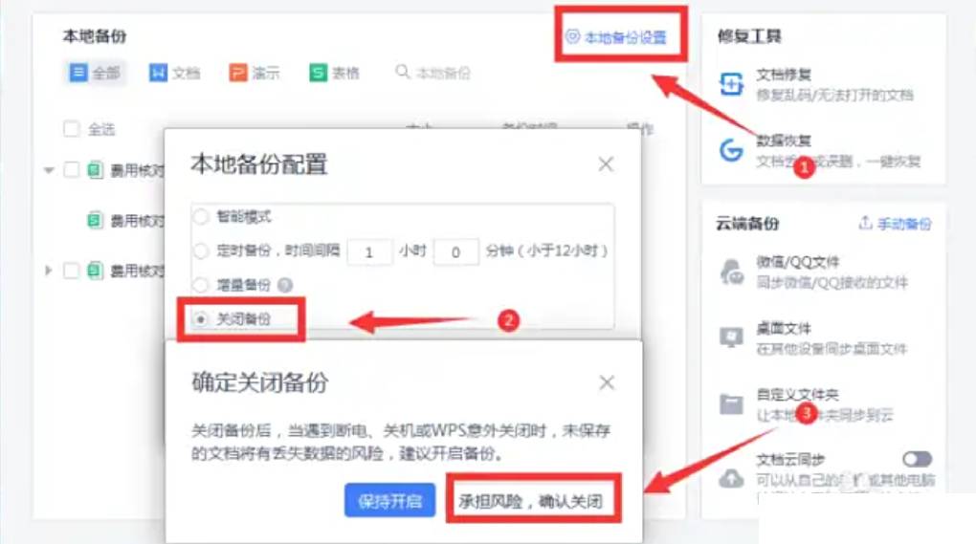Click the 演示 P icon
This screenshot has width=976, height=544.
point(237,73)
